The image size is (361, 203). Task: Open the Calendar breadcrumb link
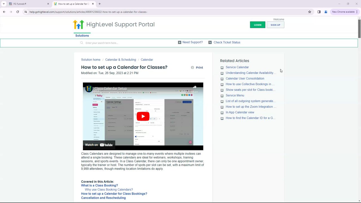[147, 60]
